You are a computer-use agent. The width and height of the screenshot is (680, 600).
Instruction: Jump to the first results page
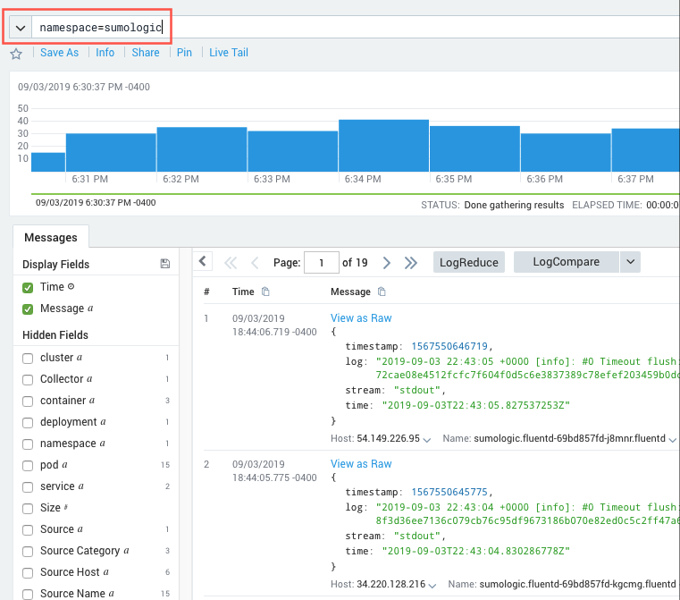231,263
